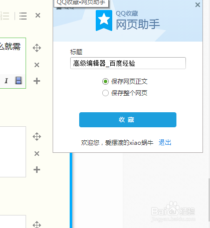Delete the second step box with X icon
This screenshot has height=228, width=210.
(37, 153)
